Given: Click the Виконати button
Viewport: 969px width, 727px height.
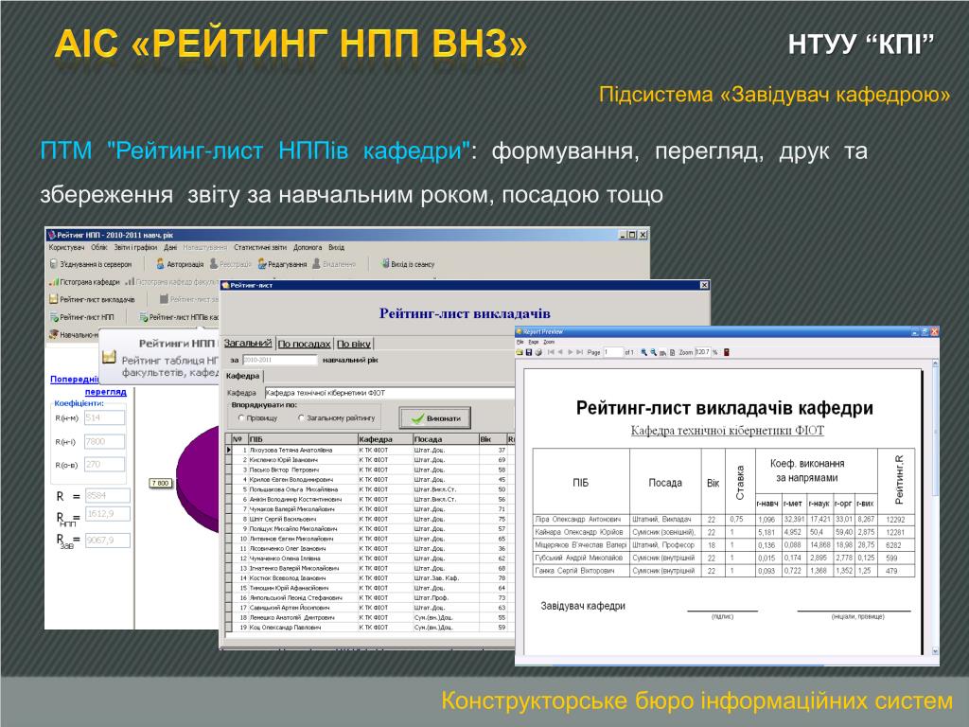Looking at the screenshot, I should point(435,418).
